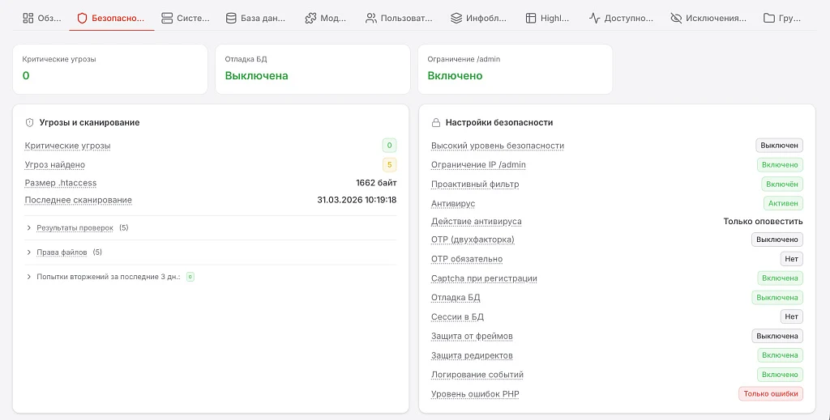Click the OTP (двухфакторка) label
830x420 pixels.
click(473, 240)
